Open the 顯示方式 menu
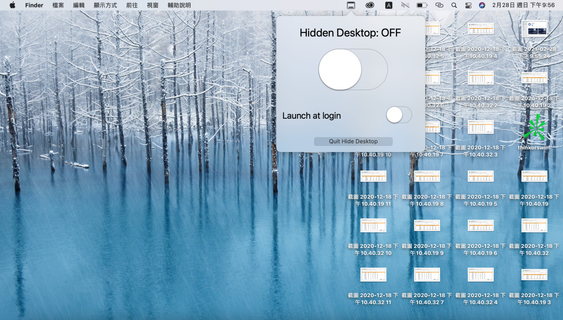563x320 pixels. click(105, 5)
